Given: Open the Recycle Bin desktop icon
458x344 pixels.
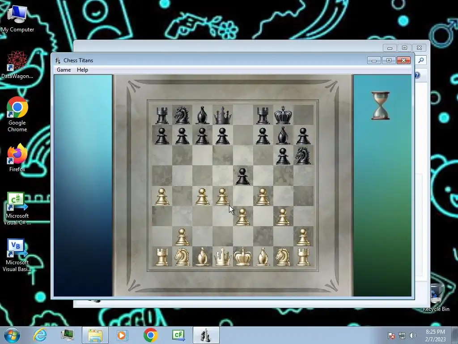Looking at the screenshot, I should [436, 297].
